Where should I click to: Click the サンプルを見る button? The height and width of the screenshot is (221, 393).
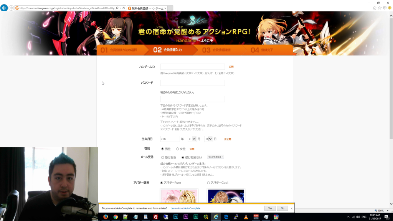pos(215,157)
